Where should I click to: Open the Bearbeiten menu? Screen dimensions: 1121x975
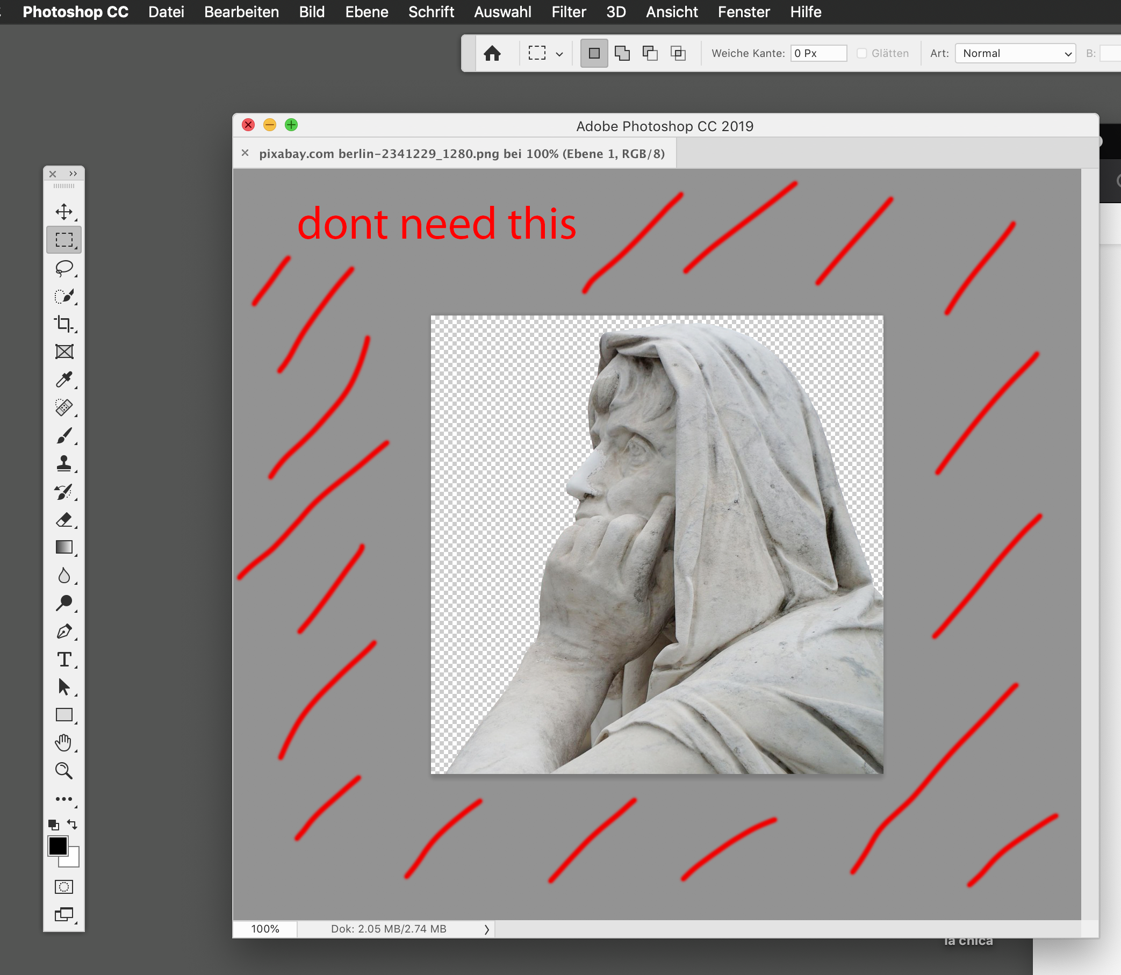241,12
